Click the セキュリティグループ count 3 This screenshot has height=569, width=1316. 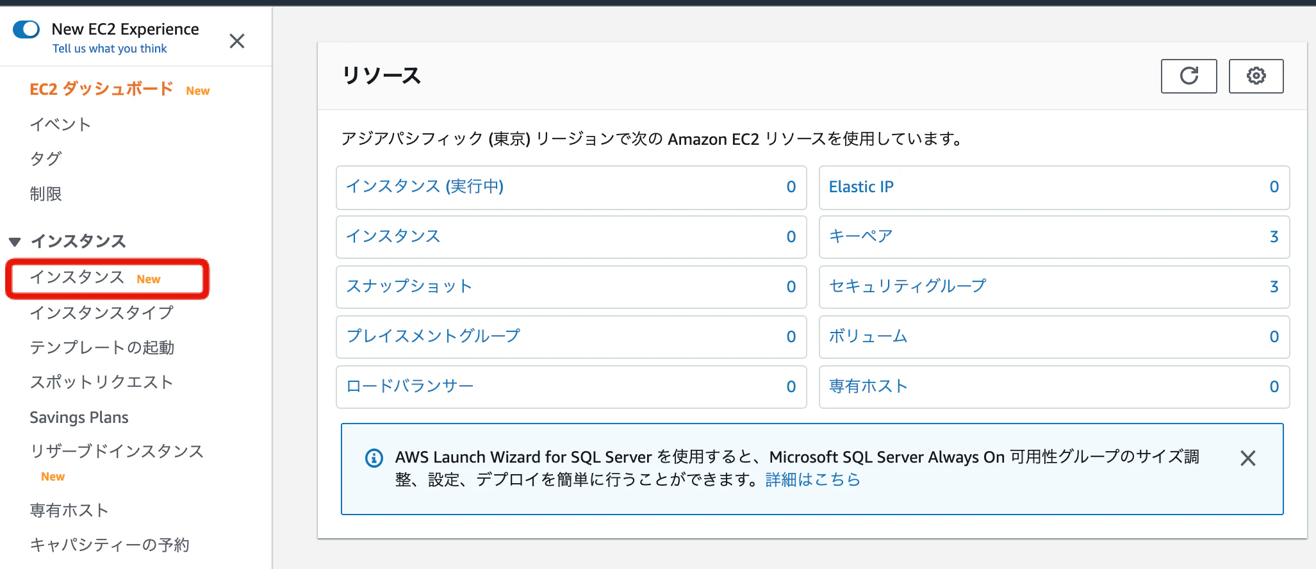(x=1274, y=286)
